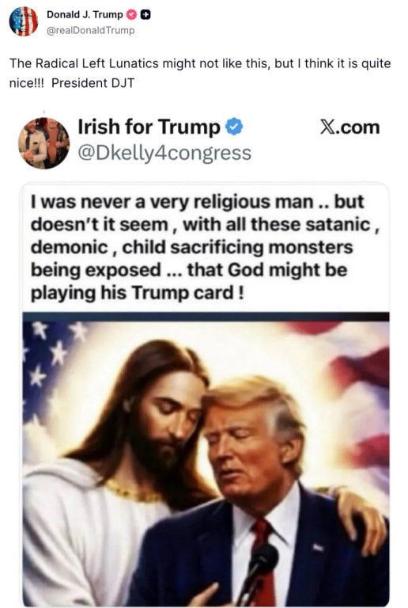Click the flag lapel pin on the suit
This screenshot has width=408, height=608.
(x=318, y=548)
